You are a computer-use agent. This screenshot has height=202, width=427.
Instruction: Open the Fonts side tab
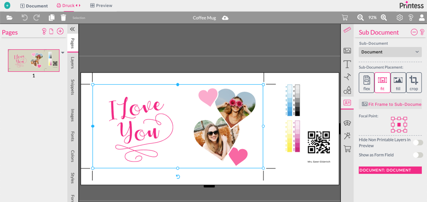72,137
